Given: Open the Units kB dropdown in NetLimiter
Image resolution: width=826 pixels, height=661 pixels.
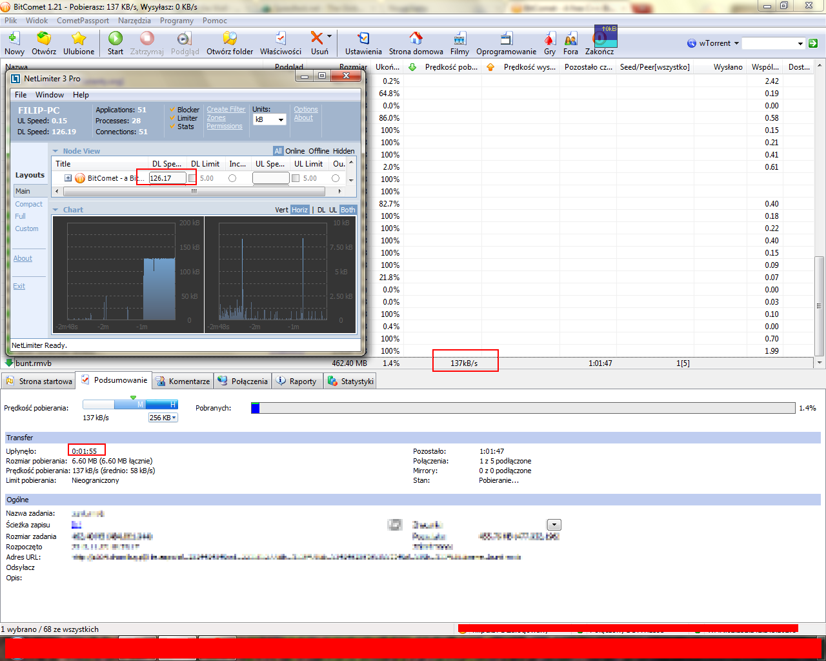Looking at the screenshot, I should coord(269,119).
